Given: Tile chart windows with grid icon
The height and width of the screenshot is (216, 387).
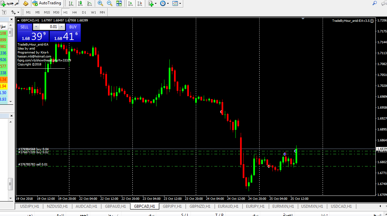Looking at the screenshot, I should point(119,3).
